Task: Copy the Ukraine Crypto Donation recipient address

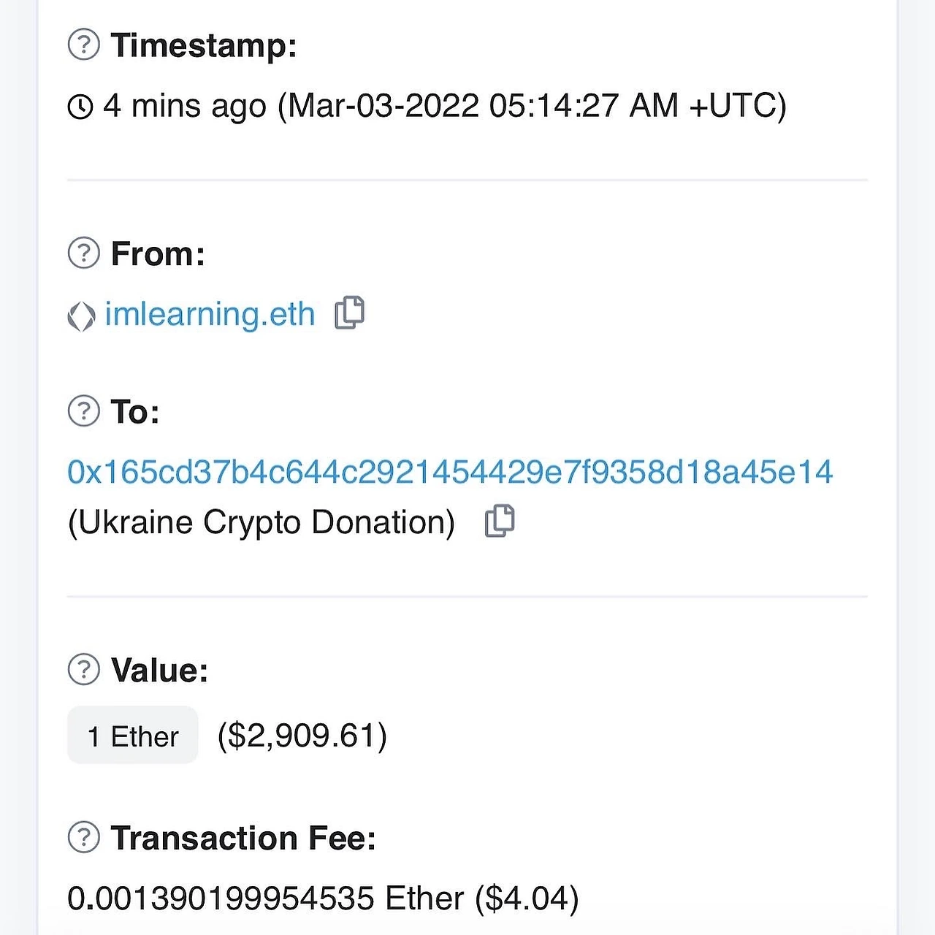Action: [500, 522]
